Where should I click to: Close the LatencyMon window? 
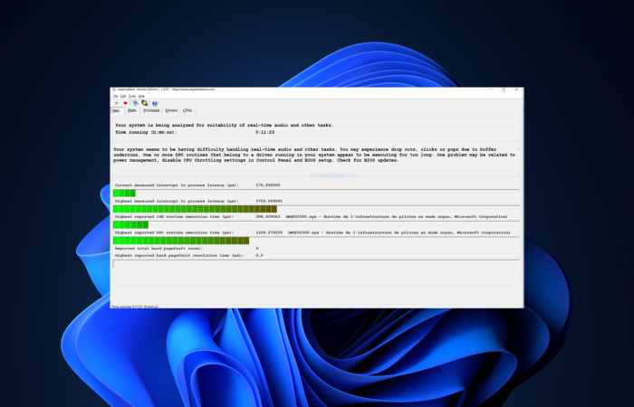click(x=516, y=90)
